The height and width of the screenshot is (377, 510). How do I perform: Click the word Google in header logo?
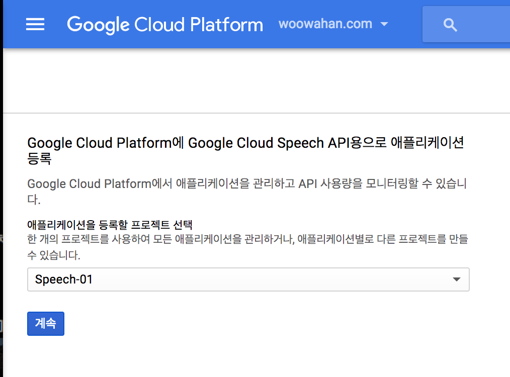click(98, 25)
